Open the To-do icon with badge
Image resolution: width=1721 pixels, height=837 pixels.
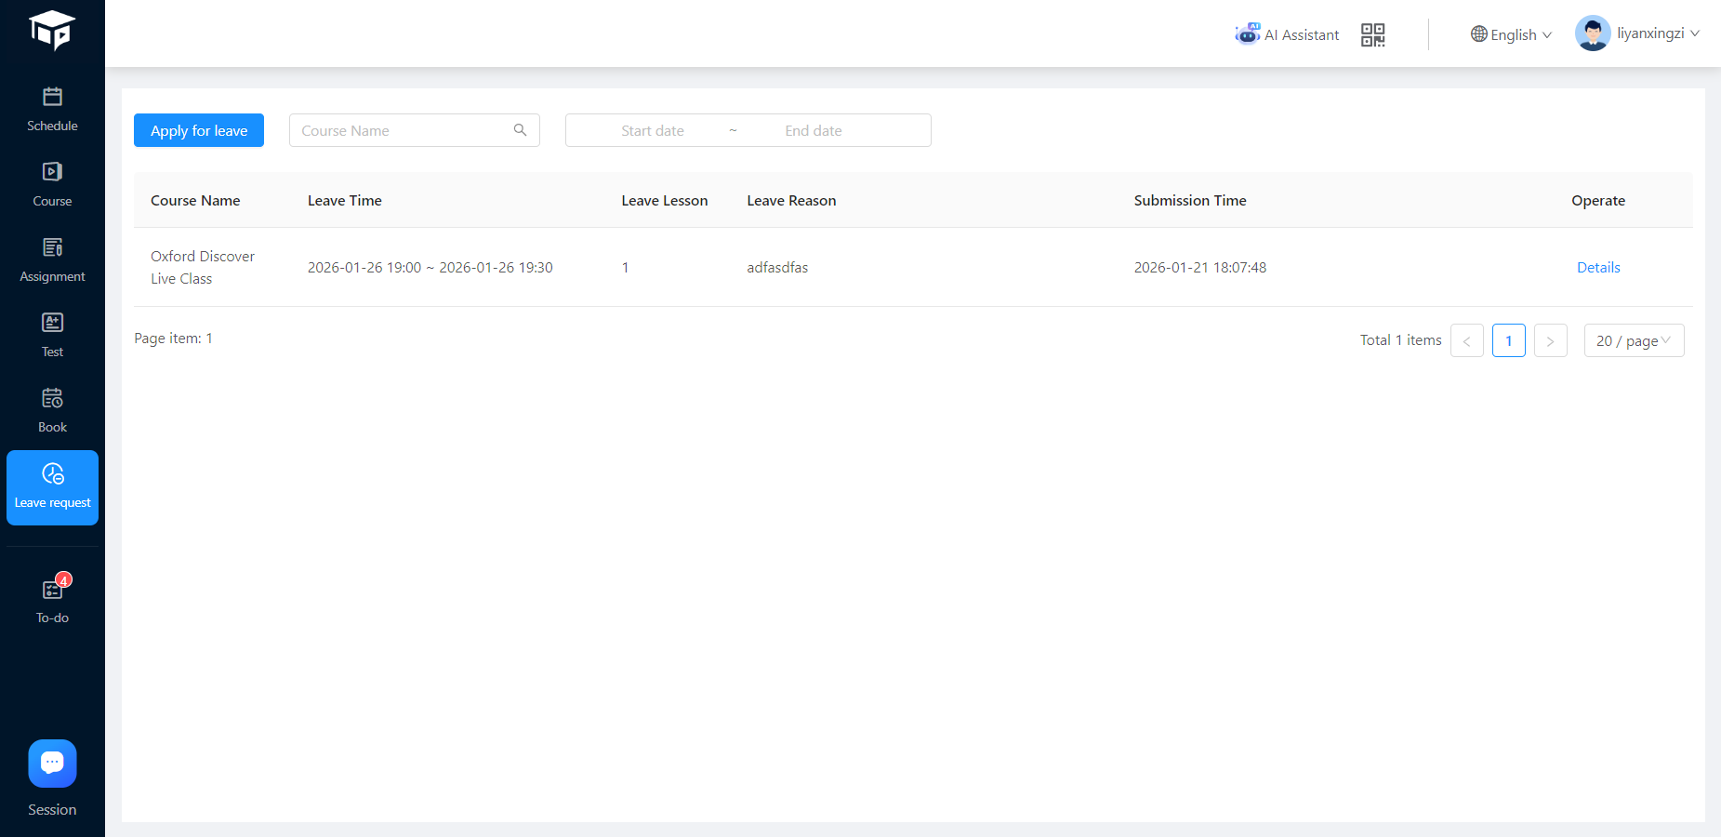point(53,590)
